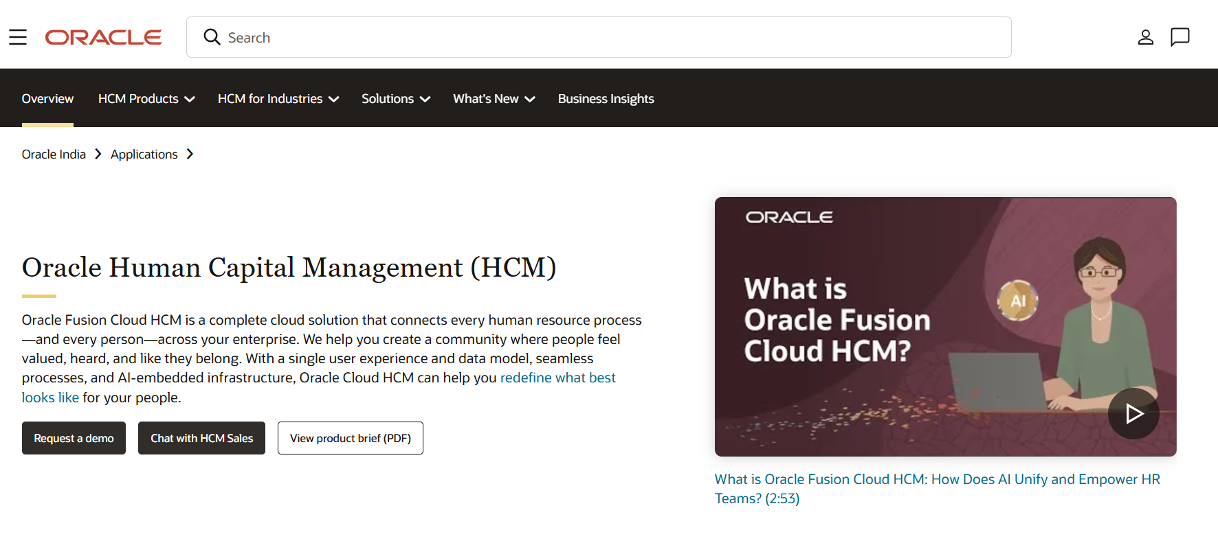The height and width of the screenshot is (541, 1218).
Task: Play the Oracle Fusion Cloud HCM video
Action: click(x=1133, y=413)
